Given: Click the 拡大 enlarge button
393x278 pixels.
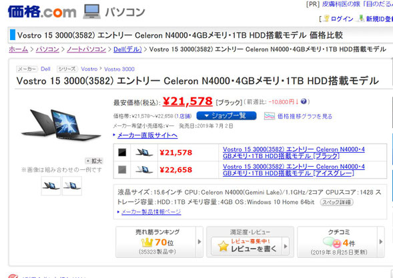Looking at the screenshot, I should tap(94, 161).
